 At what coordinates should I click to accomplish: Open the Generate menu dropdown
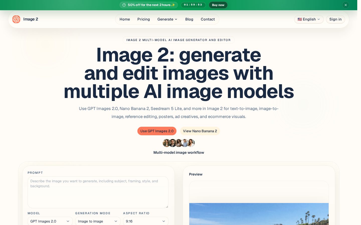click(x=167, y=19)
